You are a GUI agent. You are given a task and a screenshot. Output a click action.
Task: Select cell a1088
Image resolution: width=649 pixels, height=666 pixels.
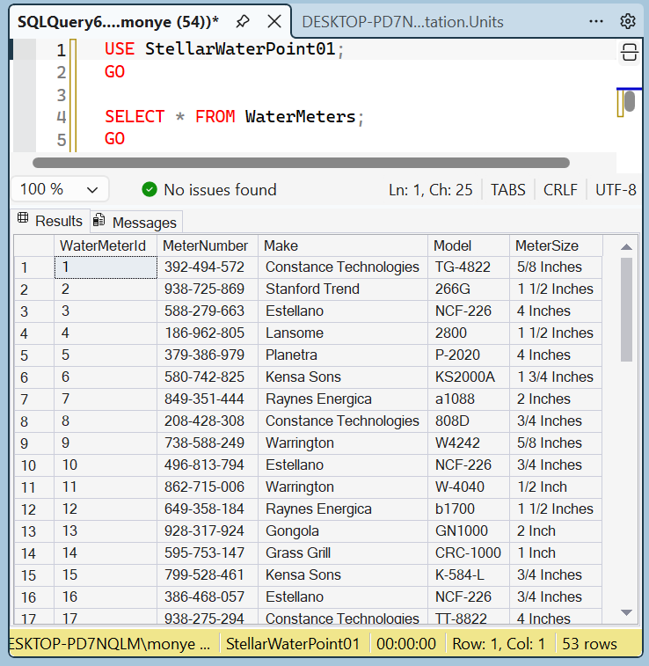469,399
